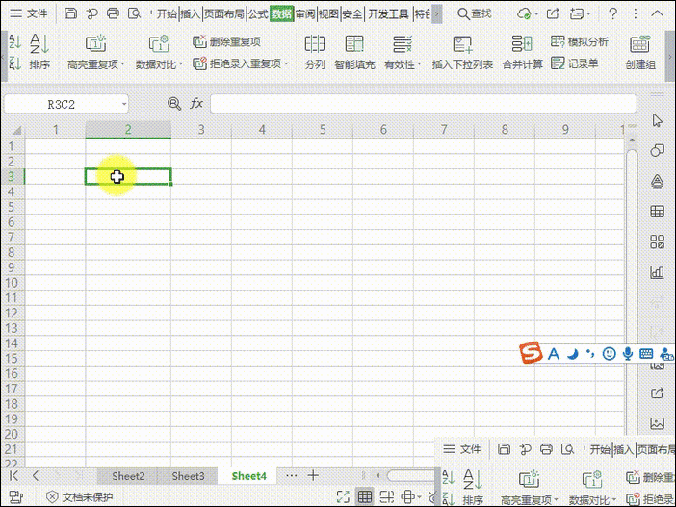Expand more ribbon tabs with right chevron
This screenshot has width=676, height=507.
[x=437, y=13]
